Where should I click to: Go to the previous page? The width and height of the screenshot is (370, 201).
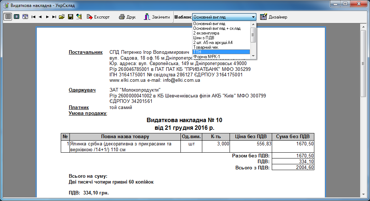tap(40, 17)
